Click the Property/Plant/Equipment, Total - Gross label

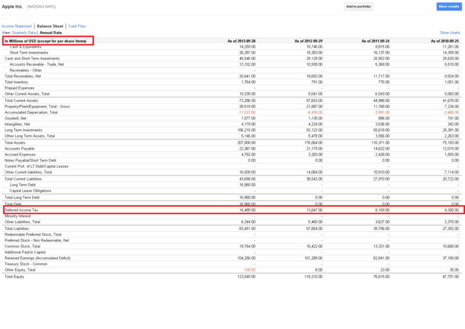pyautogui.click(x=37, y=107)
